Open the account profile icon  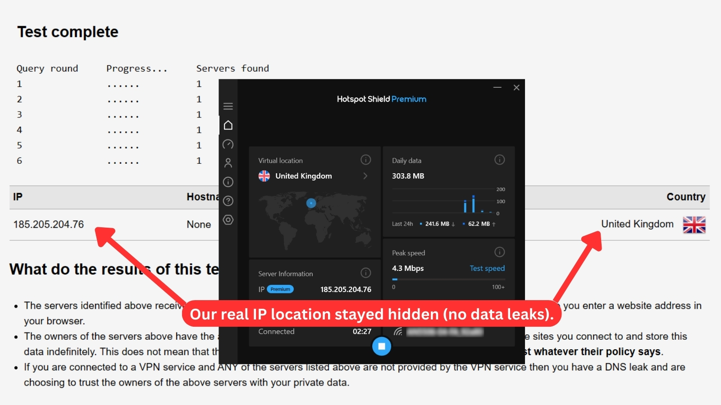(x=228, y=163)
